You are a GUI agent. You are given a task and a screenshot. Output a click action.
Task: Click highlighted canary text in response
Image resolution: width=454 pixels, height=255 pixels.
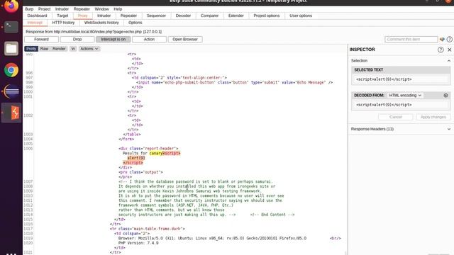click(x=156, y=153)
